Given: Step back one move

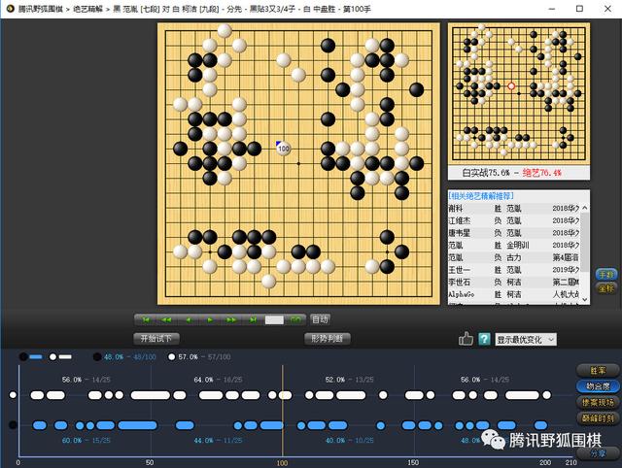Looking at the screenshot, I should point(190,319).
